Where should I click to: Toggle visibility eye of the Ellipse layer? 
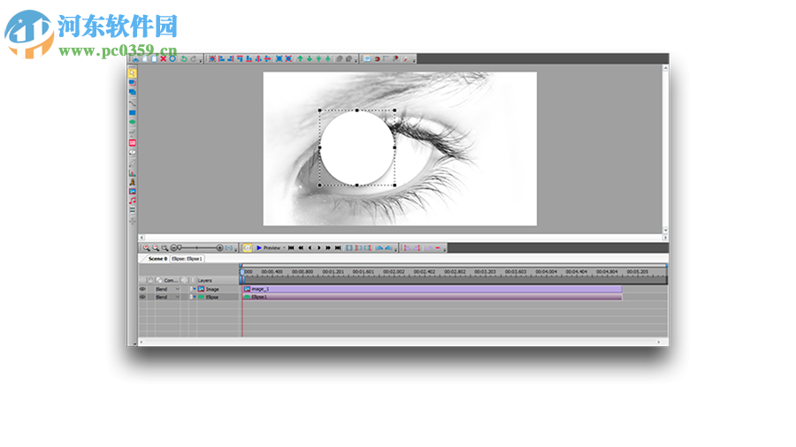(x=142, y=297)
